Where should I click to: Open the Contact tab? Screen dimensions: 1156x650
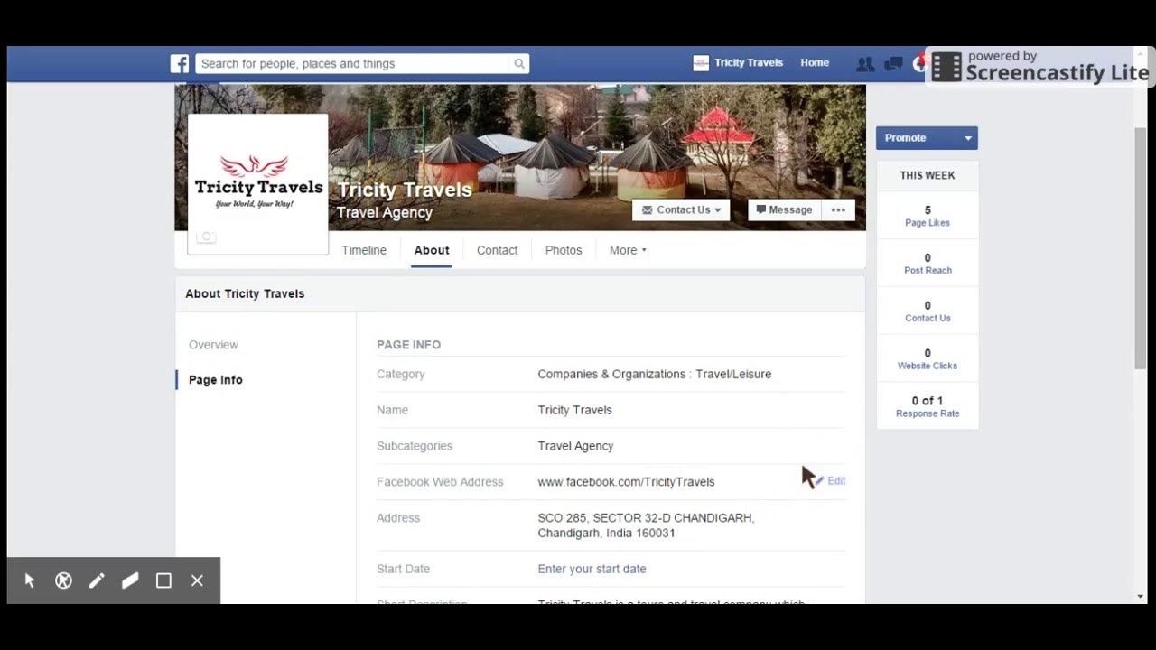[497, 250]
